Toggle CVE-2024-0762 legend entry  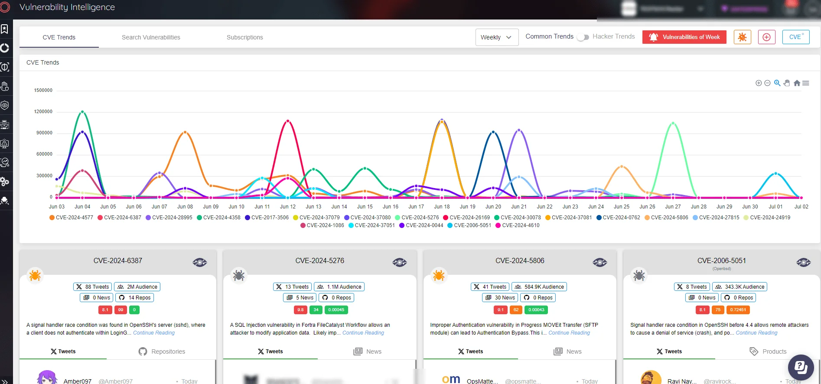(x=618, y=218)
